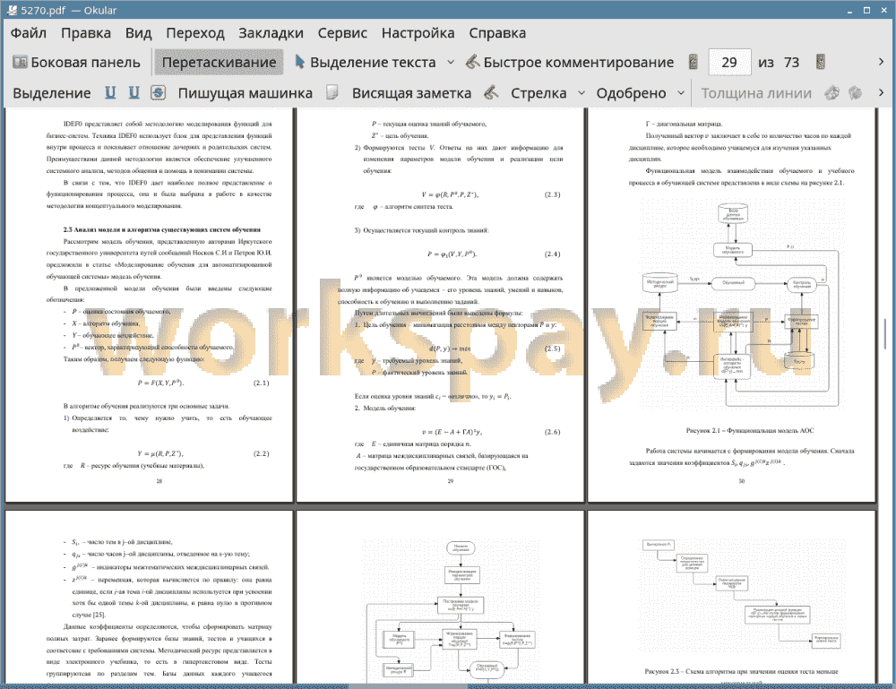This screenshot has height=689, width=896.
Task: Open the Сервис menu
Action: (x=342, y=33)
